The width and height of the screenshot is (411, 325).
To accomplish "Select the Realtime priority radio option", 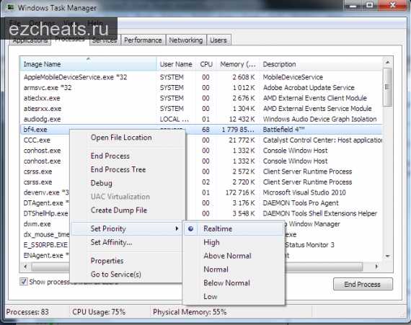I will (x=191, y=228).
